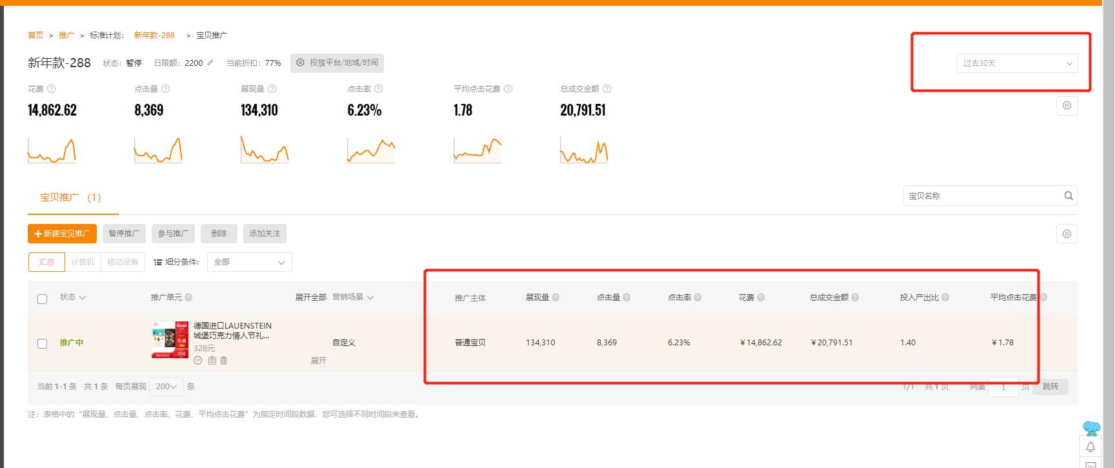Go to 推广 in the breadcrumb

(x=66, y=36)
